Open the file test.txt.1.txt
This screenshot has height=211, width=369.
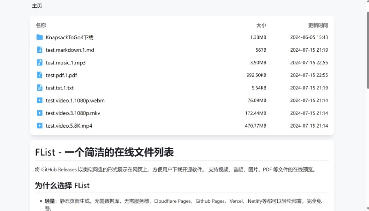pyautogui.click(x=60, y=88)
